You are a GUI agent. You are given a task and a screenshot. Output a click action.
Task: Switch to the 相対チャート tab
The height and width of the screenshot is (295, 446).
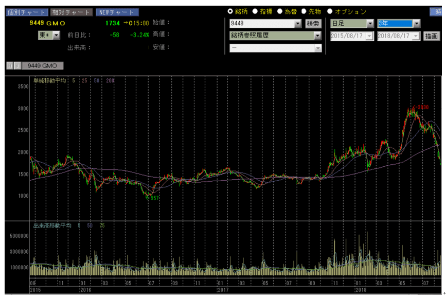pyautogui.click(x=72, y=12)
